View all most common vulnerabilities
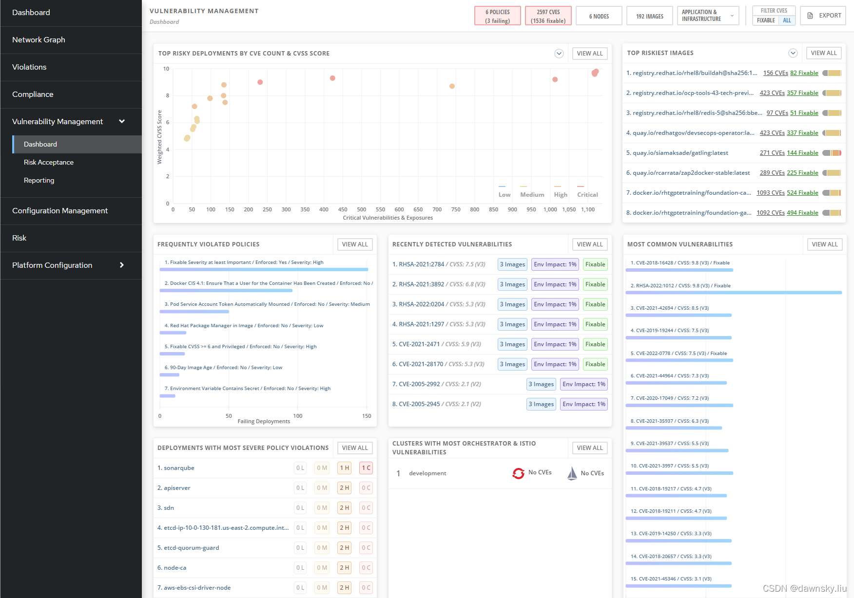Image resolution: width=854 pixels, height=598 pixels. [825, 244]
